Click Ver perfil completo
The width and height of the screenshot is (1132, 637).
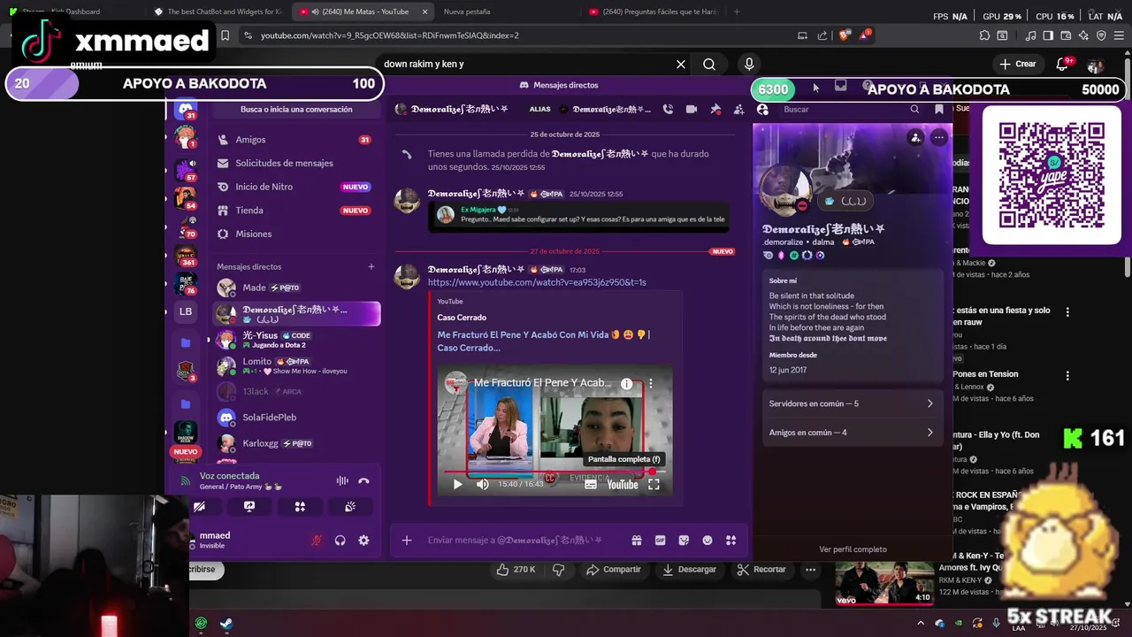pos(853,549)
